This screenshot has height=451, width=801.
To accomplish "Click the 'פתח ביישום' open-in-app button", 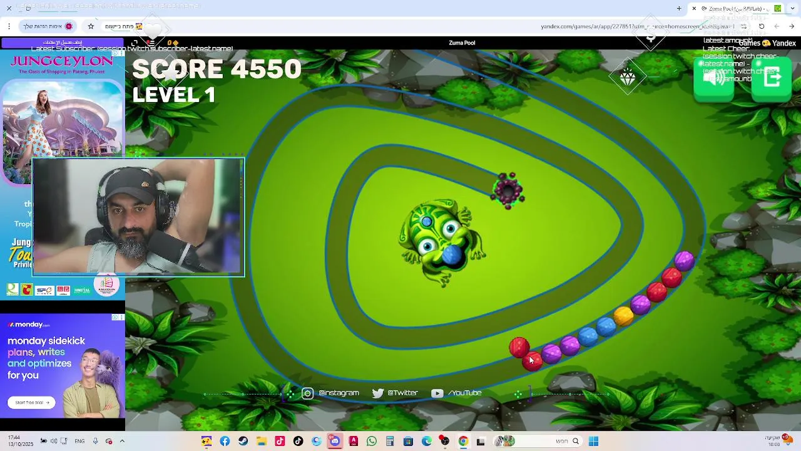I will coord(124,26).
